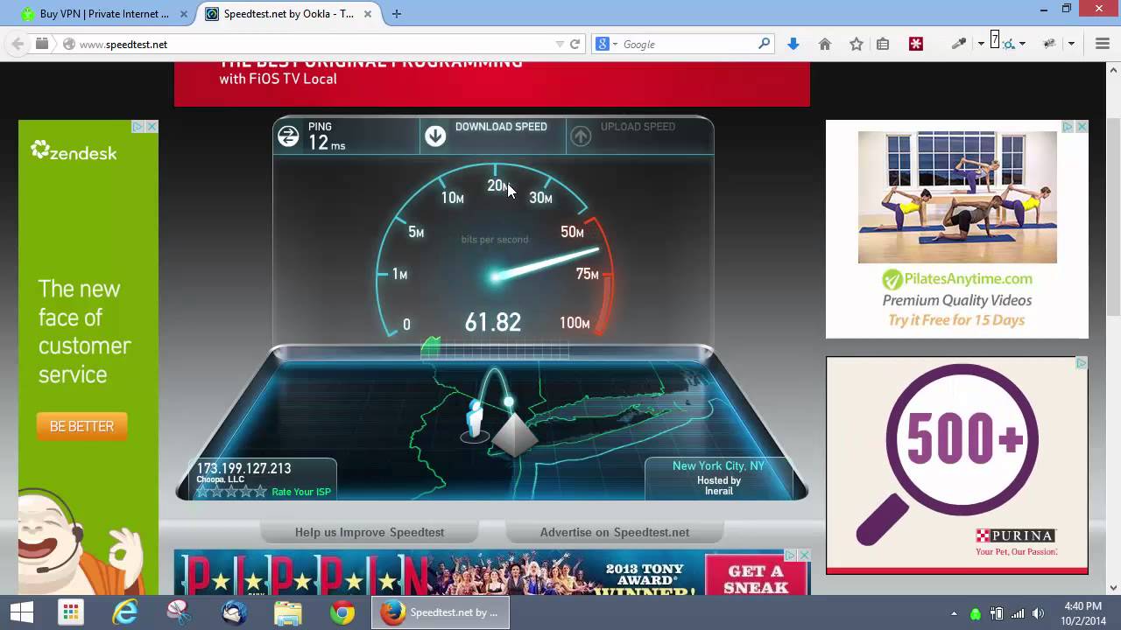Open File Explorer from taskbar
This screenshot has width=1121, height=630.
point(288,612)
